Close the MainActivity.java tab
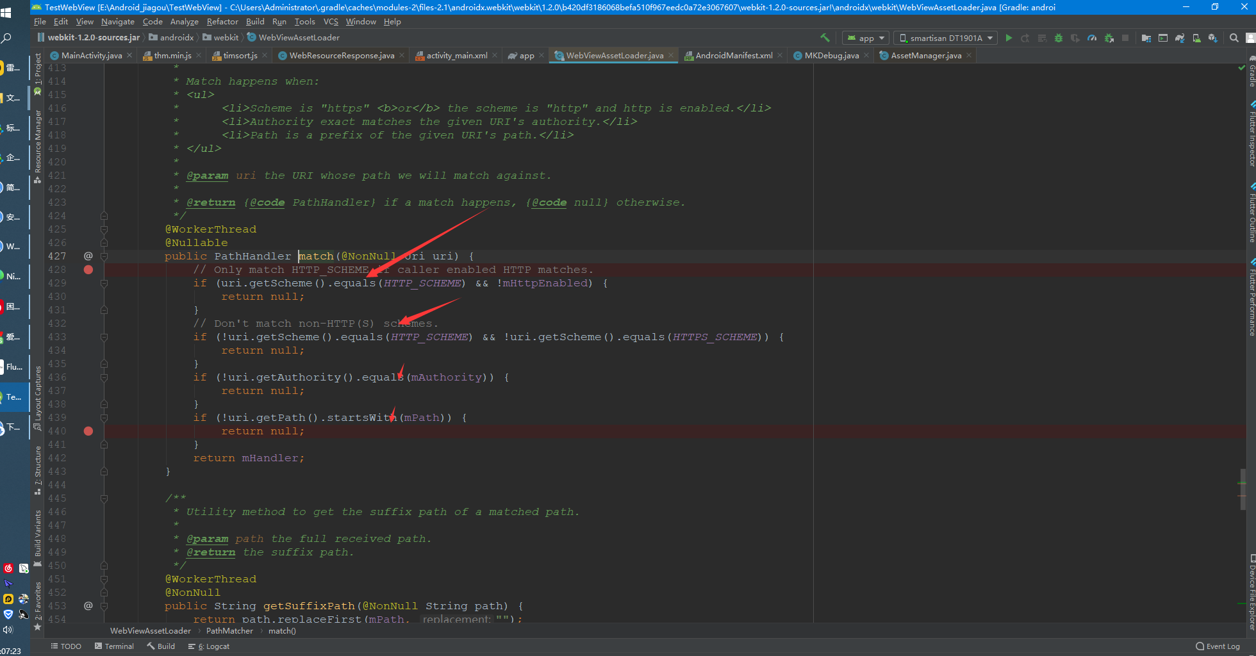1256x656 pixels. pyautogui.click(x=129, y=56)
